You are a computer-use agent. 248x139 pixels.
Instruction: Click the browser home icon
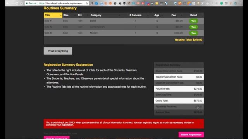tap(21, 3)
